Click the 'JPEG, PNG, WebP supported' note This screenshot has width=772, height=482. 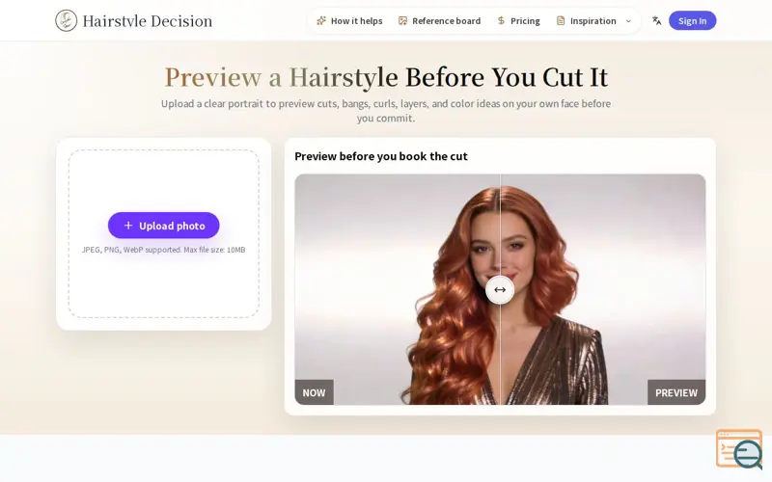(x=163, y=250)
